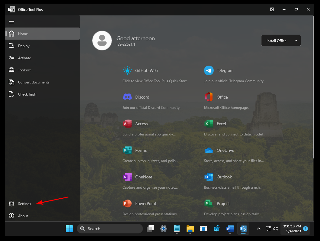Click the PowerPoint app icon

point(127,204)
